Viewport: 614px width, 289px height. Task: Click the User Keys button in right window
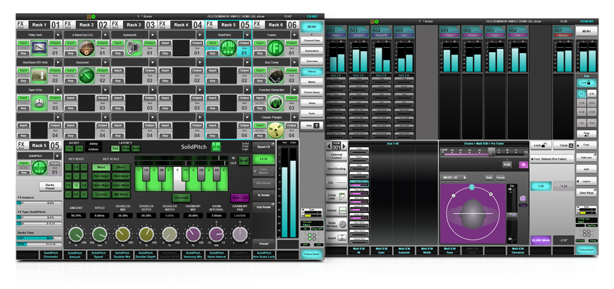click(x=586, y=192)
